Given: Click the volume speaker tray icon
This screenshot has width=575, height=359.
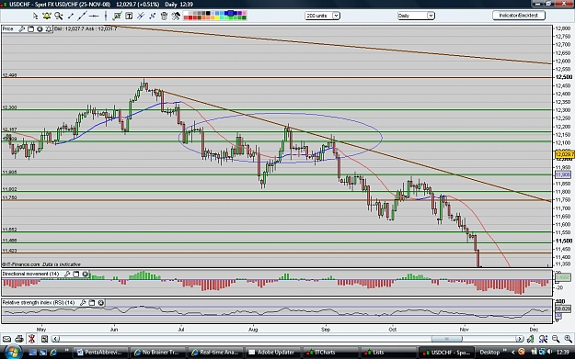Looking at the screenshot, I should click(x=549, y=352).
